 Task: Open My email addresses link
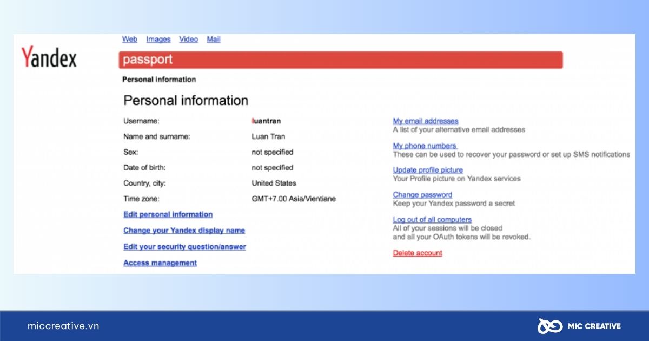pyautogui.click(x=426, y=121)
